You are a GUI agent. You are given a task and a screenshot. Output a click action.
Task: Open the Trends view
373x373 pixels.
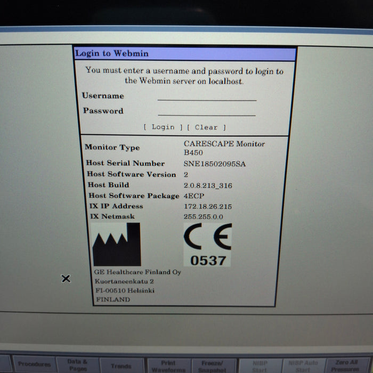pyautogui.click(x=121, y=366)
